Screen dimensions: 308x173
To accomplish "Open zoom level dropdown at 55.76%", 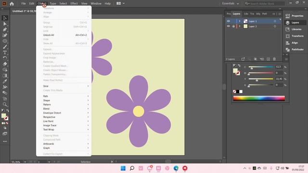I will [x=25, y=162].
